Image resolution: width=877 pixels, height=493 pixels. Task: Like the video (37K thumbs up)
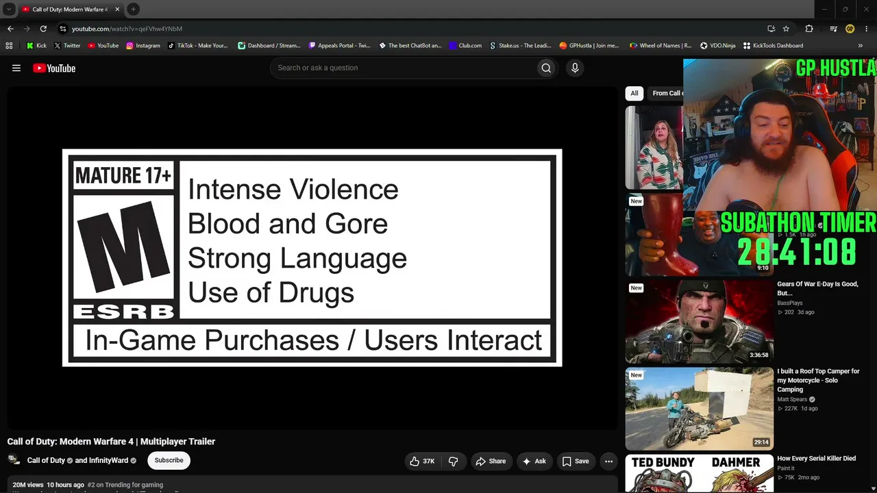[x=422, y=462]
